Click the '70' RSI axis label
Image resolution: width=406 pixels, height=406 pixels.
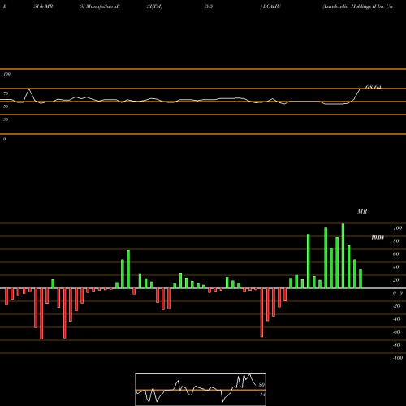(6, 93)
